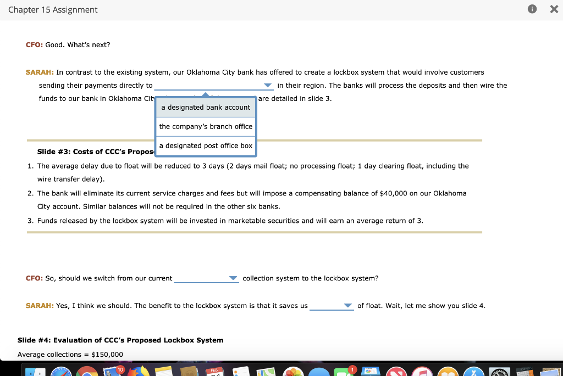Image resolution: width=563 pixels, height=376 pixels.
Task: Select 'the company's branch office' option
Action: tap(205, 126)
